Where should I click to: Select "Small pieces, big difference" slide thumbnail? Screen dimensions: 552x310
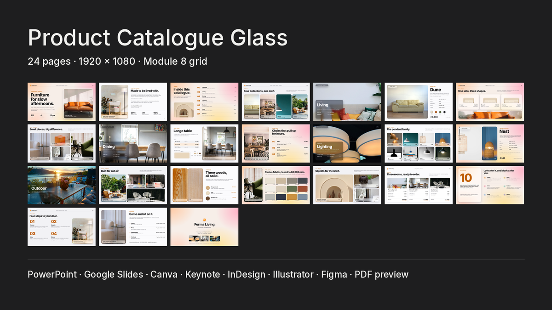62,143
